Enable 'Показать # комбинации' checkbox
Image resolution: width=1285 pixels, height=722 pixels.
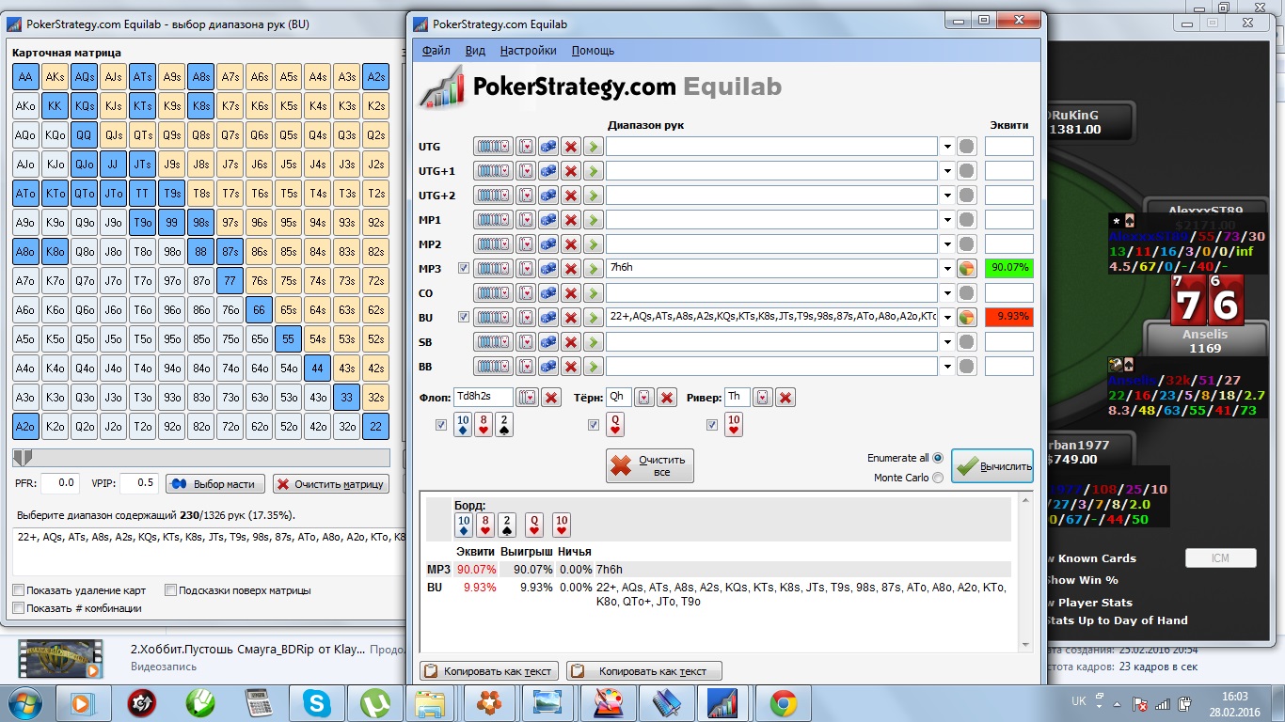click(x=19, y=608)
